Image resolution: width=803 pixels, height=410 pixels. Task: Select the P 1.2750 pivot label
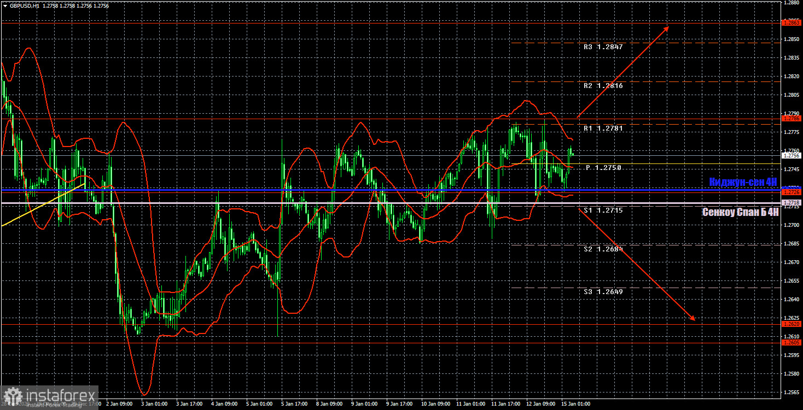coord(603,168)
